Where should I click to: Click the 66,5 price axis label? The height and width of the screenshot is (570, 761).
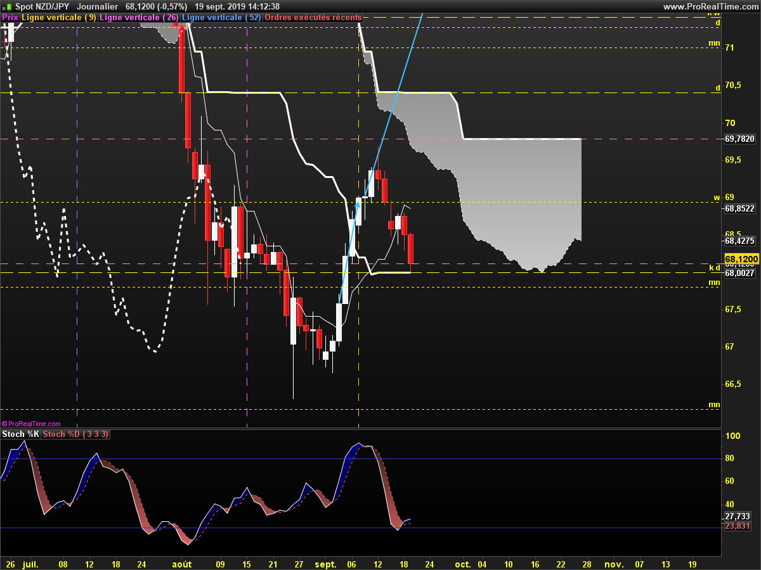733,384
